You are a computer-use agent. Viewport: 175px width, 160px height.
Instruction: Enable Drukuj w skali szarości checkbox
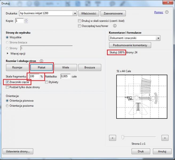coord(79,21)
